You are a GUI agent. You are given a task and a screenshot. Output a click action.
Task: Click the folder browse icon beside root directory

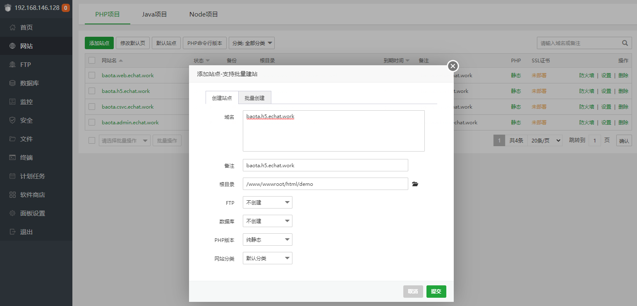415,184
